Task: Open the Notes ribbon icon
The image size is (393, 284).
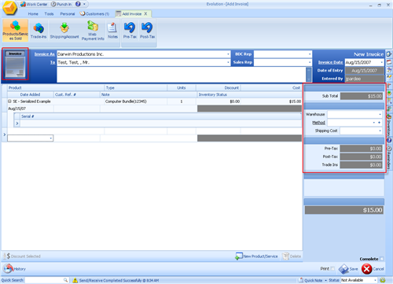Action: [112, 30]
